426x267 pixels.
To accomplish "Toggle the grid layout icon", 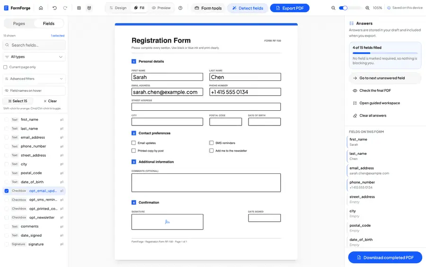I will click(79, 8).
